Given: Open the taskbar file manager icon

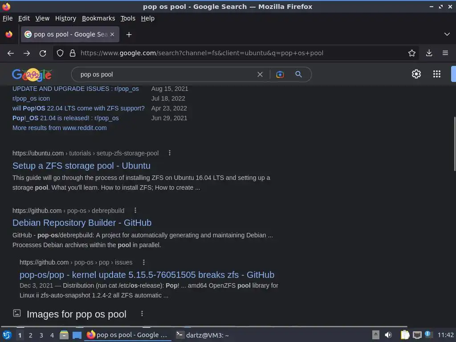Looking at the screenshot, I should (64, 335).
